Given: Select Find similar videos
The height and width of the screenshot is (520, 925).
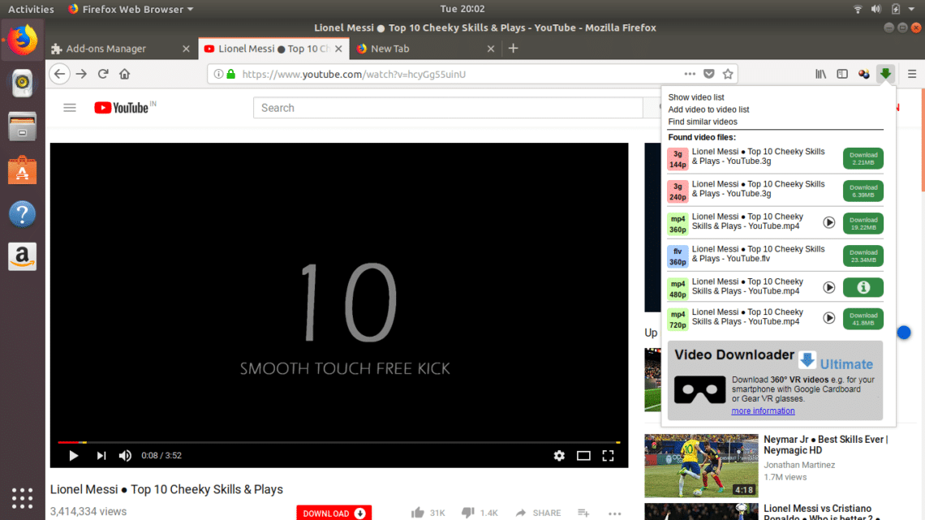Looking at the screenshot, I should (x=703, y=122).
